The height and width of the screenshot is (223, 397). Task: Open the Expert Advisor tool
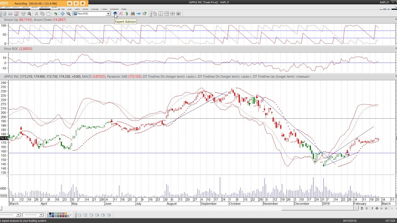115,14
